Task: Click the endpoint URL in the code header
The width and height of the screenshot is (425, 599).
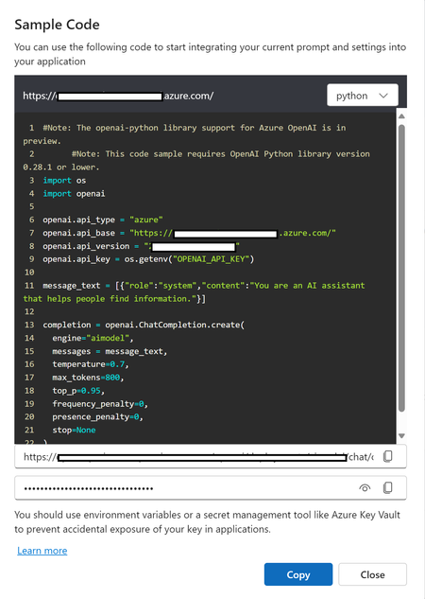Action: click(x=118, y=96)
